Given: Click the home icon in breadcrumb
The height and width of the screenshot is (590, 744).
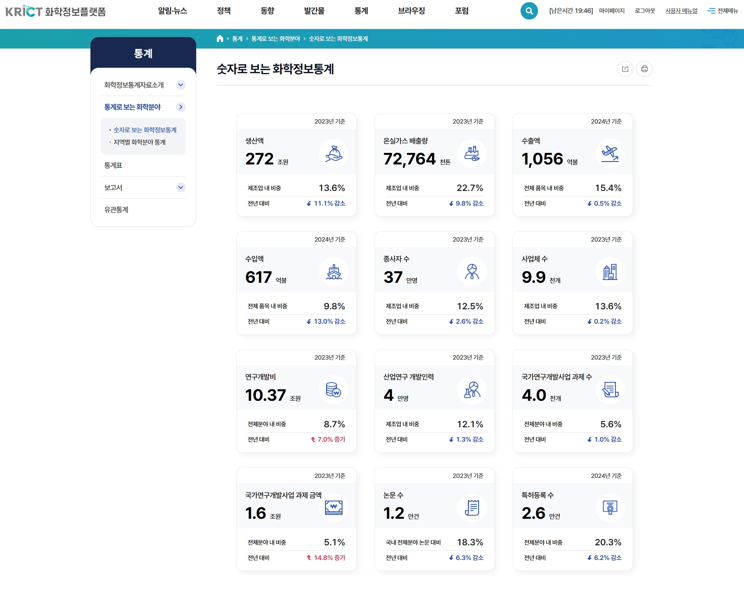Looking at the screenshot, I should click(x=220, y=39).
